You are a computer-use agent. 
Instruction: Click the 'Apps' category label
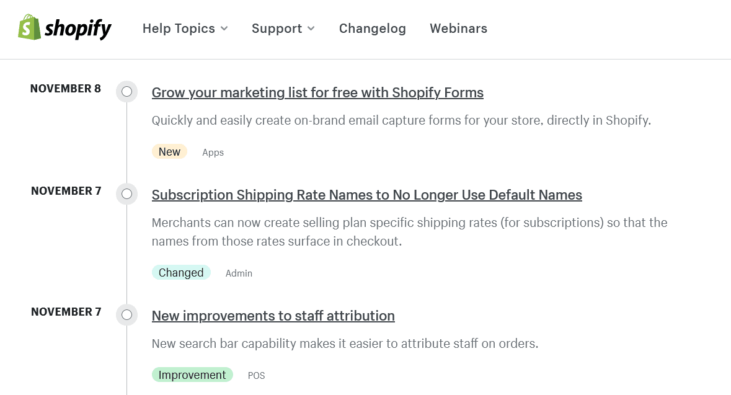tap(213, 153)
